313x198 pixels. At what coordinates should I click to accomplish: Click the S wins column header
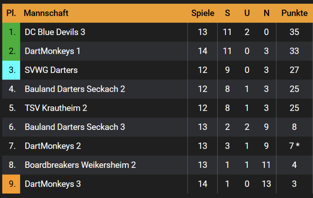[x=227, y=13]
